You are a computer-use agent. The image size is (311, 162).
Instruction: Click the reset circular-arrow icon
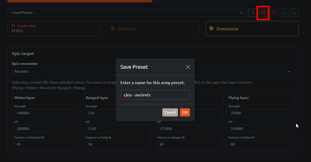253,13
